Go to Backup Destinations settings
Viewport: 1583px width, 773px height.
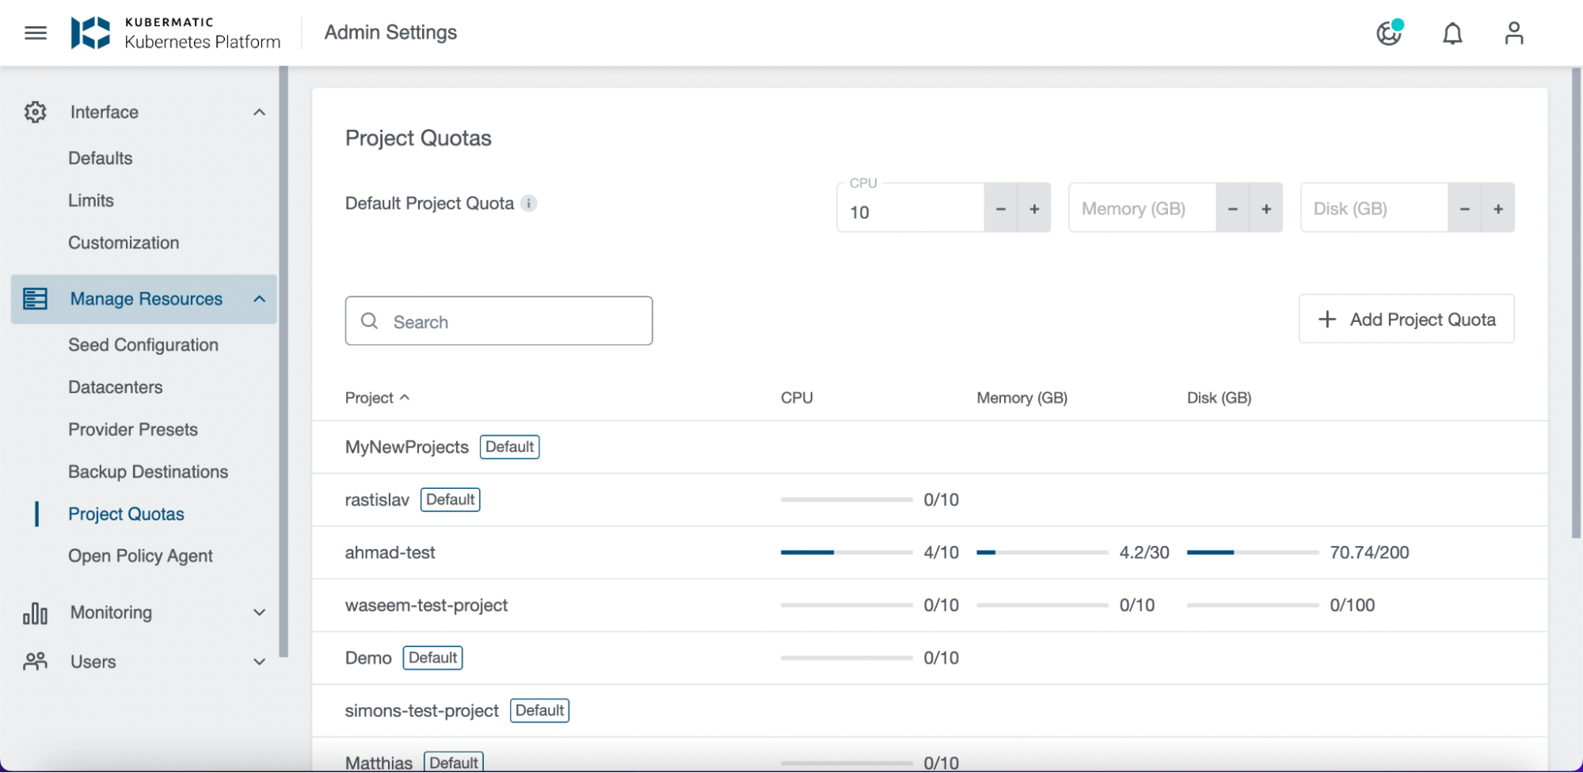coord(147,471)
